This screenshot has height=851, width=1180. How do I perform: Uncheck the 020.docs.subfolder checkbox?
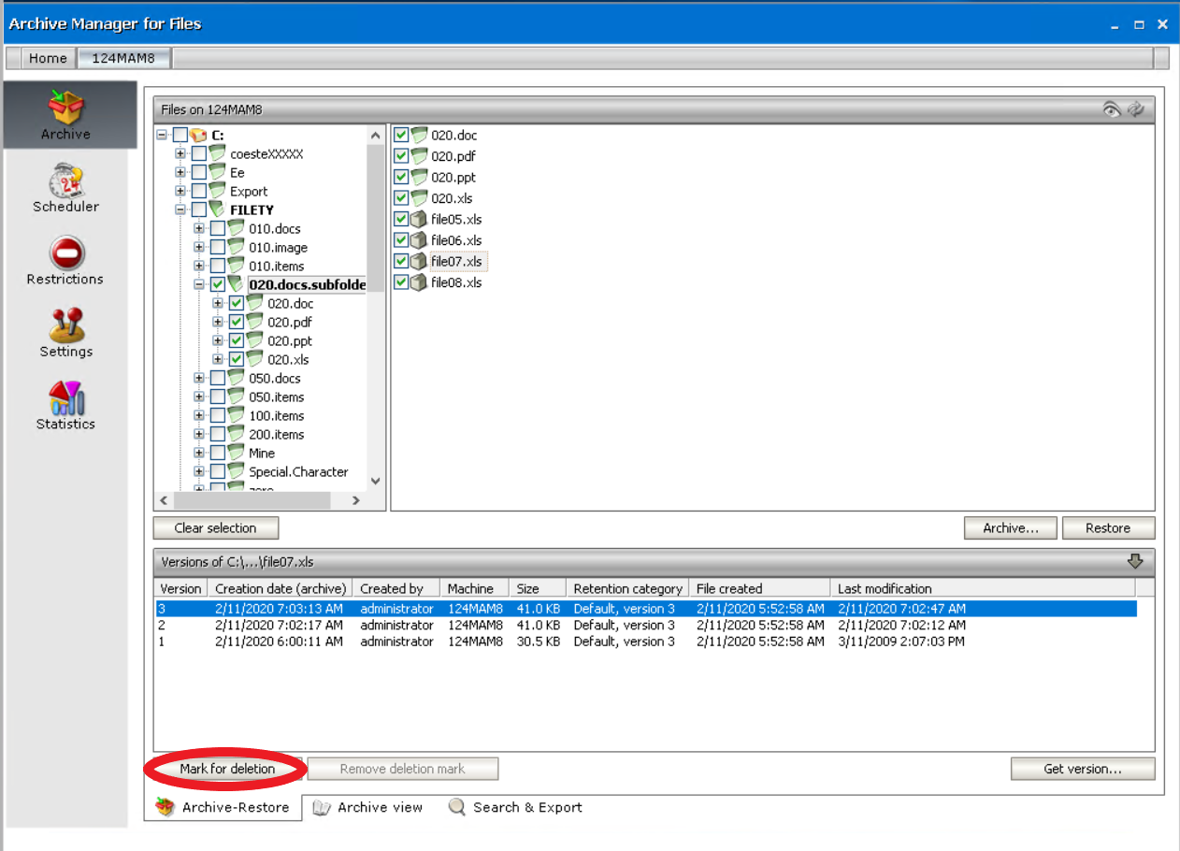click(218, 284)
